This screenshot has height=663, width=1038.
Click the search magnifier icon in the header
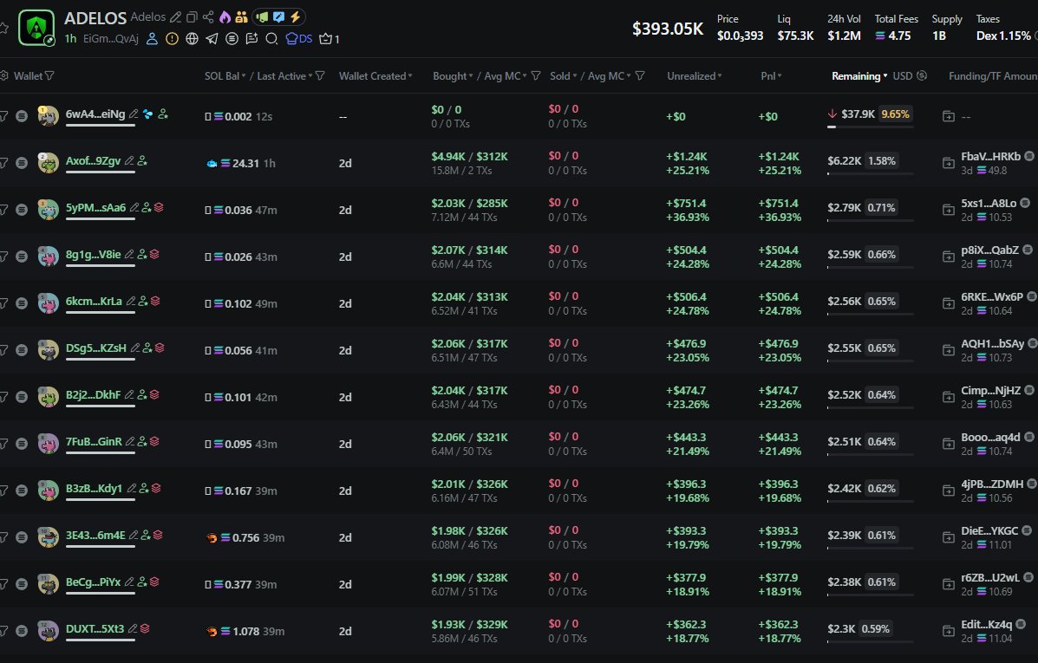(x=271, y=38)
